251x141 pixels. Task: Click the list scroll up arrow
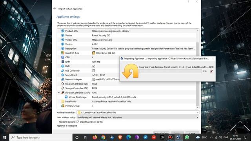tap(197, 31)
